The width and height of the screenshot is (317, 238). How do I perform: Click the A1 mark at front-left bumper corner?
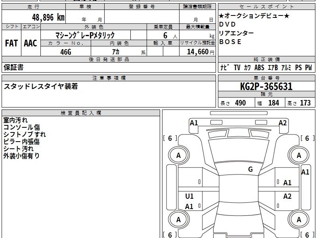point(194,123)
